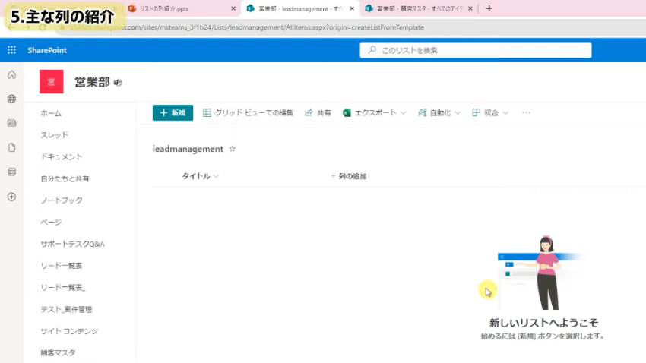Favorite the leadmanagement list with star
This screenshot has height=363, width=646.
233,149
